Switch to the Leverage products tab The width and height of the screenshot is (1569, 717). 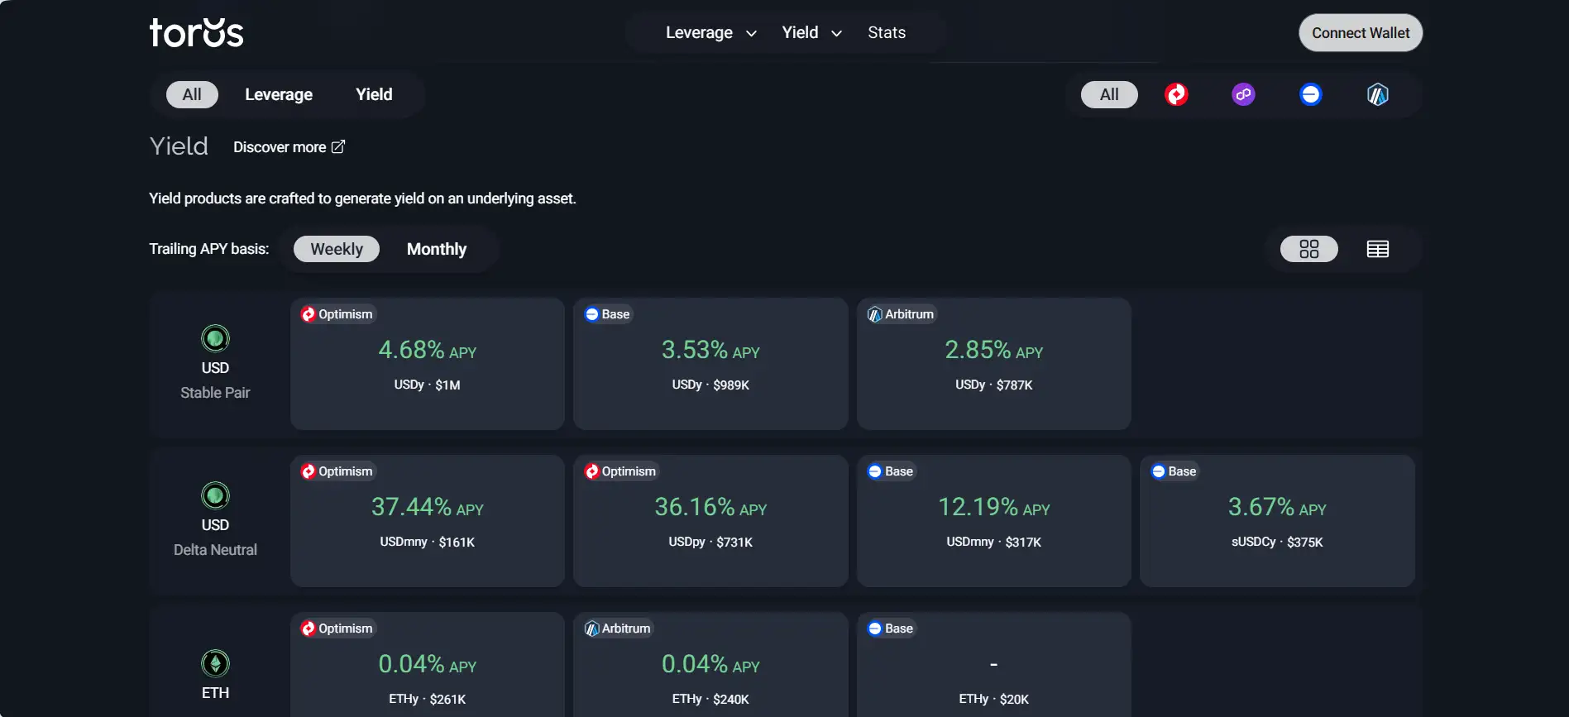pyautogui.click(x=279, y=95)
